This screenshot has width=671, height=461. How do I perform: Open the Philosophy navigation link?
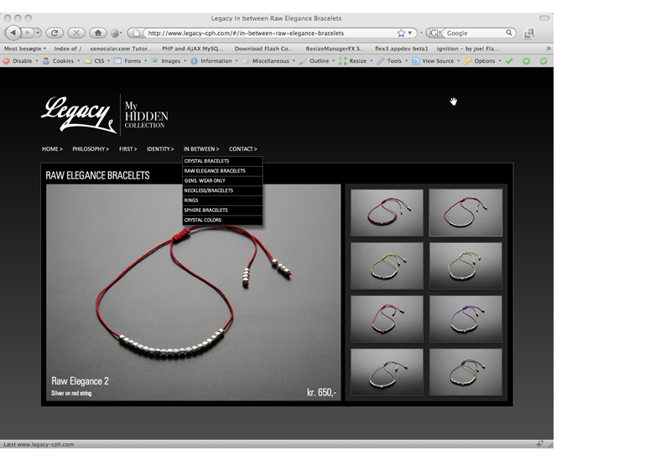coord(90,149)
